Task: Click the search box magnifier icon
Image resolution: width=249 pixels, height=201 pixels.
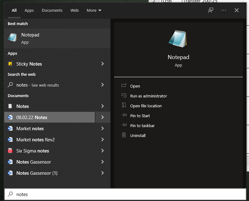Action: click(x=10, y=194)
